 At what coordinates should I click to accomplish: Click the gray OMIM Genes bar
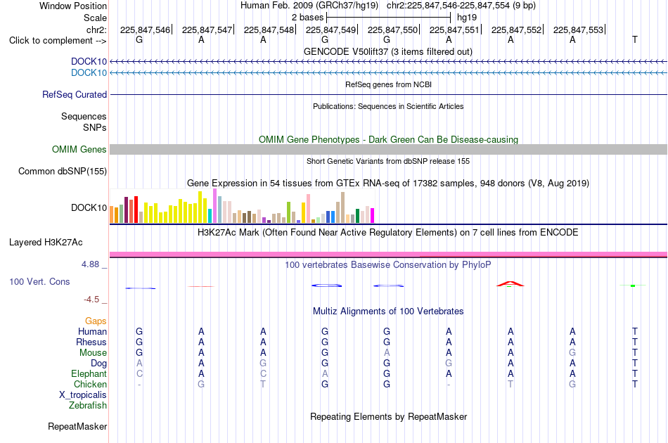388,149
